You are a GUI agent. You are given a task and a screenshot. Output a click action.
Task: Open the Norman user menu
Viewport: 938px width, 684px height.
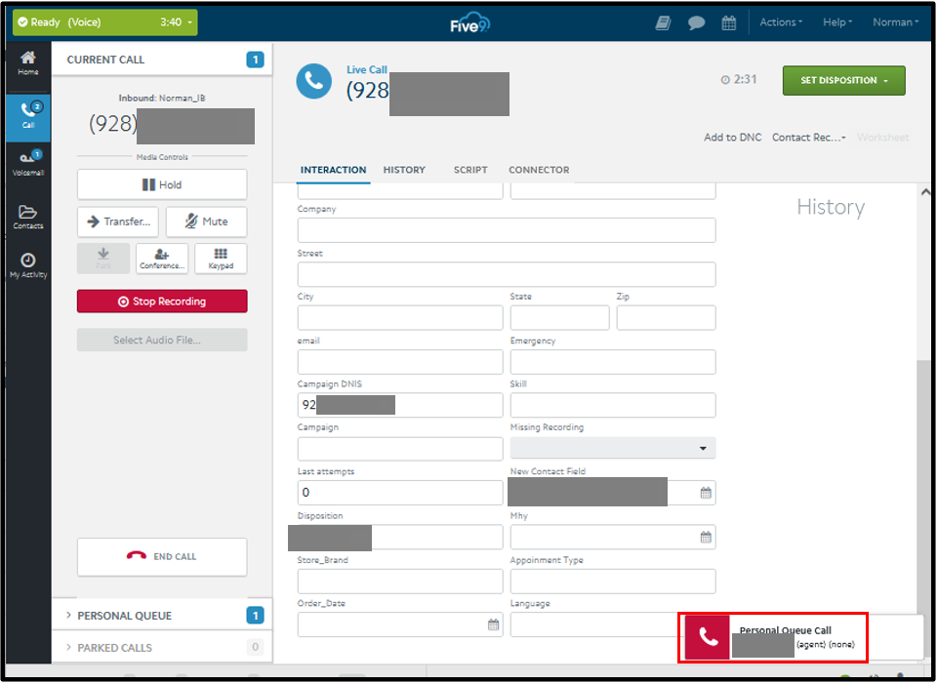point(895,22)
